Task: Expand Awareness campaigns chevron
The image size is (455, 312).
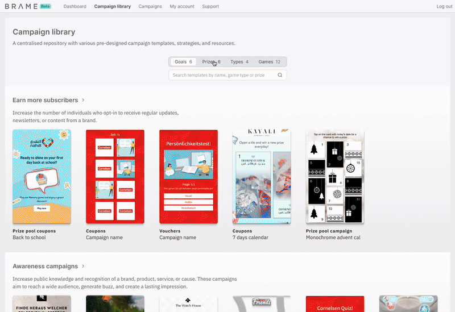Action: click(83, 266)
